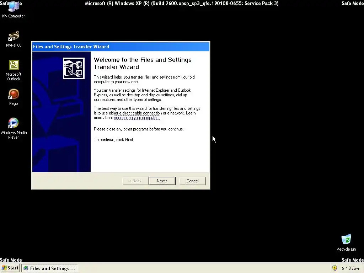This screenshot has width=364, height=273.
Task: Open My Computer desktop icon
Action: tap(14, 9)
